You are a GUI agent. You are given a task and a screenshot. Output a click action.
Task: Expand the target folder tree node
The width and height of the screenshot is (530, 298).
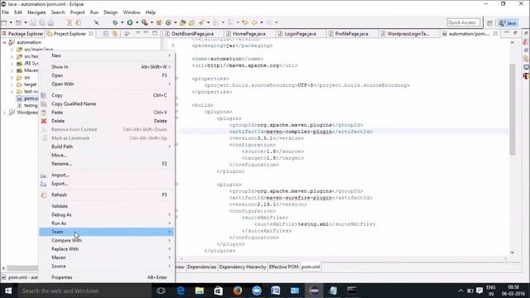pyautogui.click(x=12, y=84)
